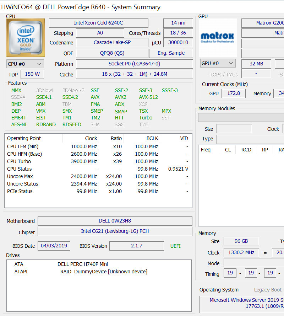Viewport: 284px width, 316px height.
Task: Click the Motherboard field DELL 0W23H8
Action: coord(115,221)
